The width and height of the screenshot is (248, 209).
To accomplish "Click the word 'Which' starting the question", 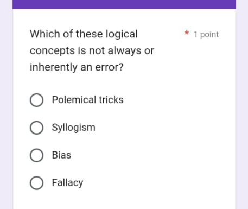I will [x=45, y=34].
